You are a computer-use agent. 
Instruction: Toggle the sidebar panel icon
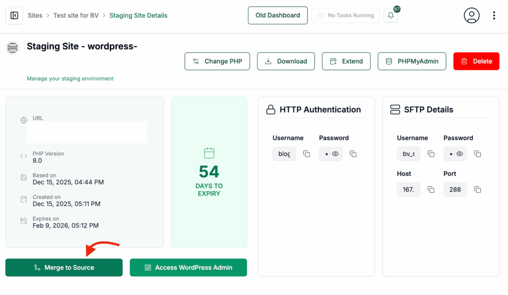14,15
